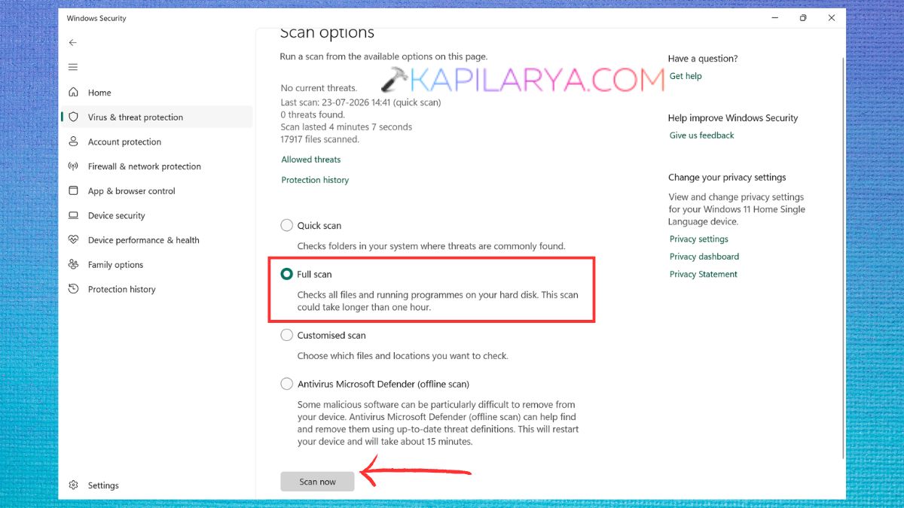The height and width of the screenshot is (508, 904).
Task: Open Family options section
Action: (115, 265)
